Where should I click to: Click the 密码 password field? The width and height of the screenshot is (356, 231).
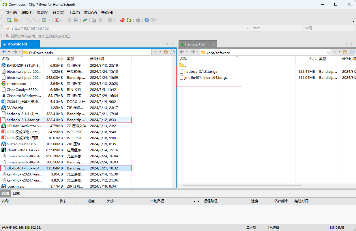329,28
